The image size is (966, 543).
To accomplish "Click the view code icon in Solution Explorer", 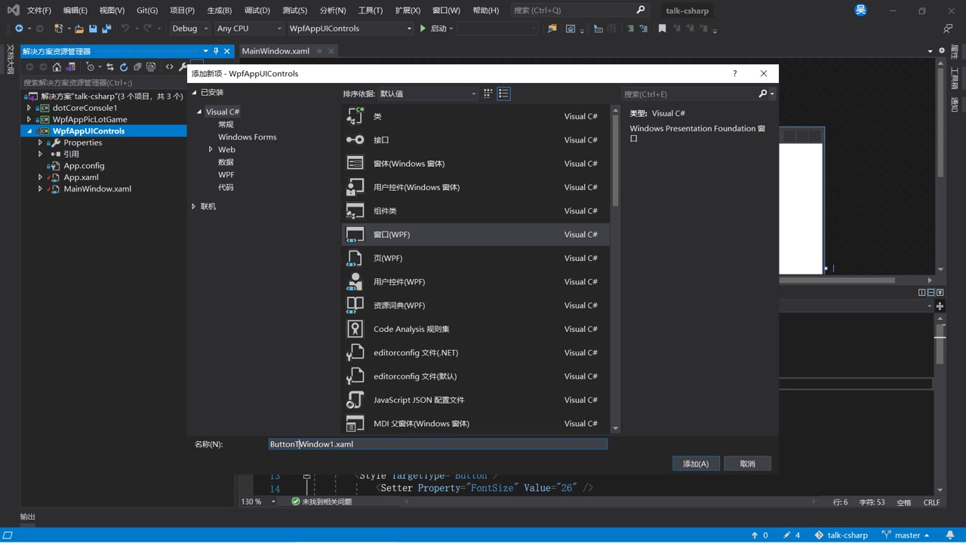I will 169,67.
